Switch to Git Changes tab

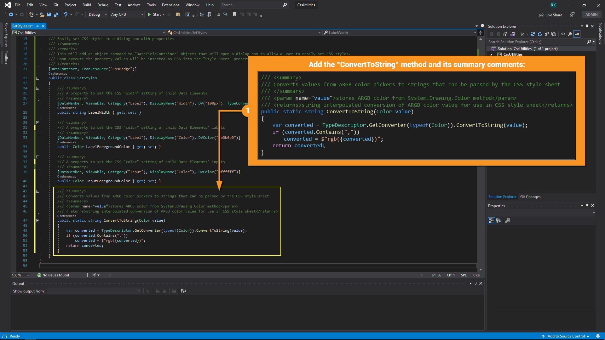530,197
